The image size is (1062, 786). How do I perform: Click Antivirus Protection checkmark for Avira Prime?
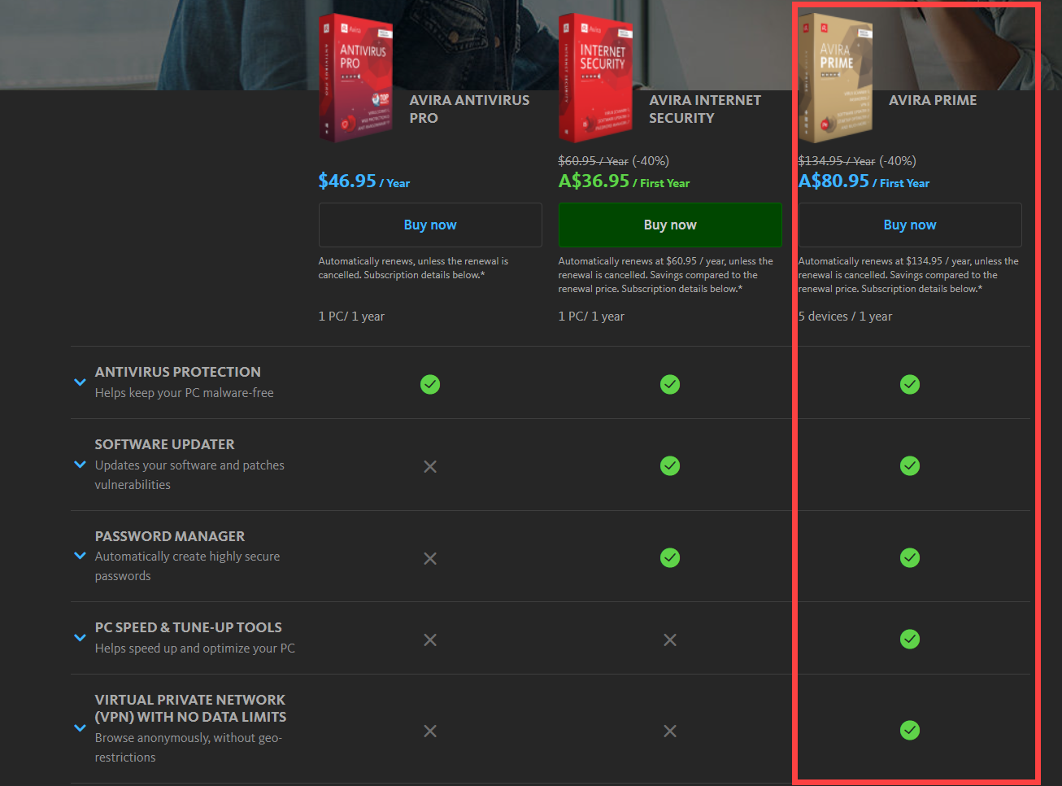pos(910,384)
